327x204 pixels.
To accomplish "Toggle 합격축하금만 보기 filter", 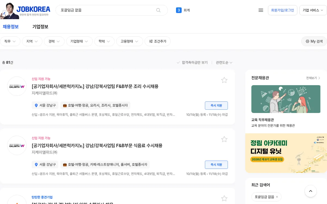I will (192, 63).
